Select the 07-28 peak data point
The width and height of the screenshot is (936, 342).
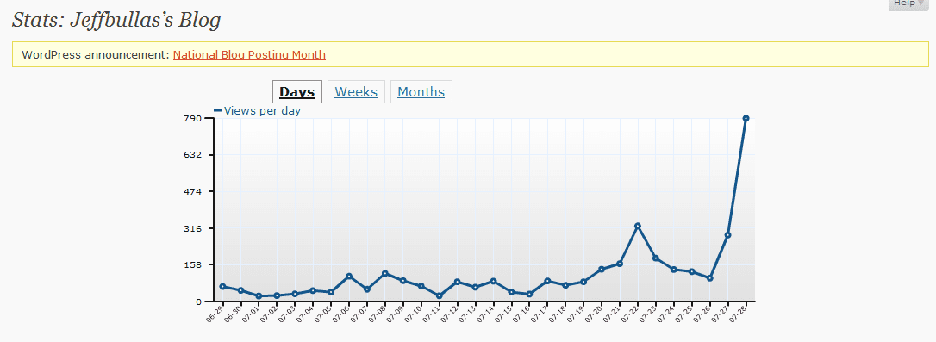click(x=746, y=118)
